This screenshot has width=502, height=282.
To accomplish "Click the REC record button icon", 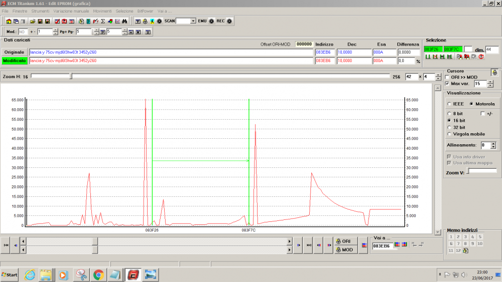I will 229,21.
